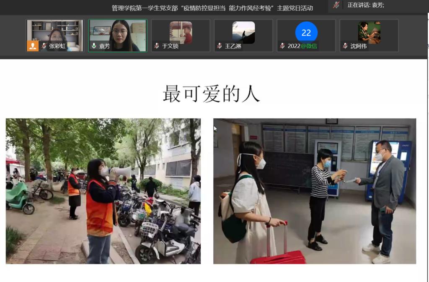Click the muted microphone icon beside the speaking indicator
The image size is (429, 282).
[x=336, y=5]
